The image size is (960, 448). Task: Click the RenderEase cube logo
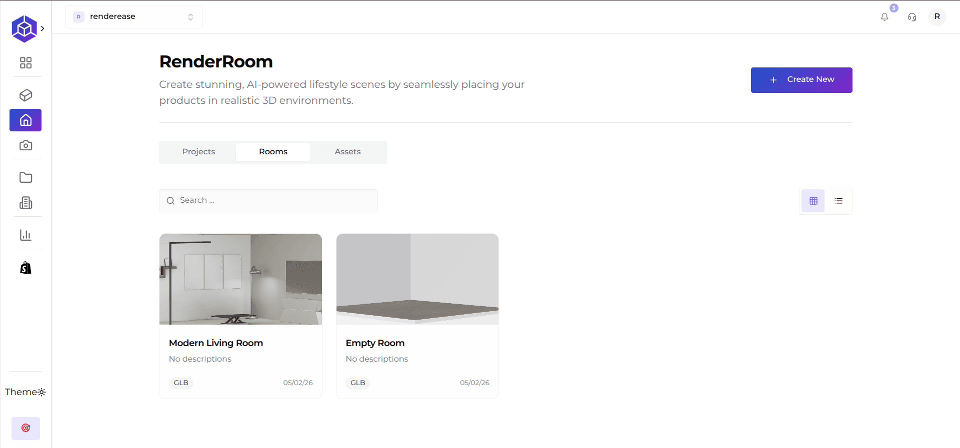(24, 28)
